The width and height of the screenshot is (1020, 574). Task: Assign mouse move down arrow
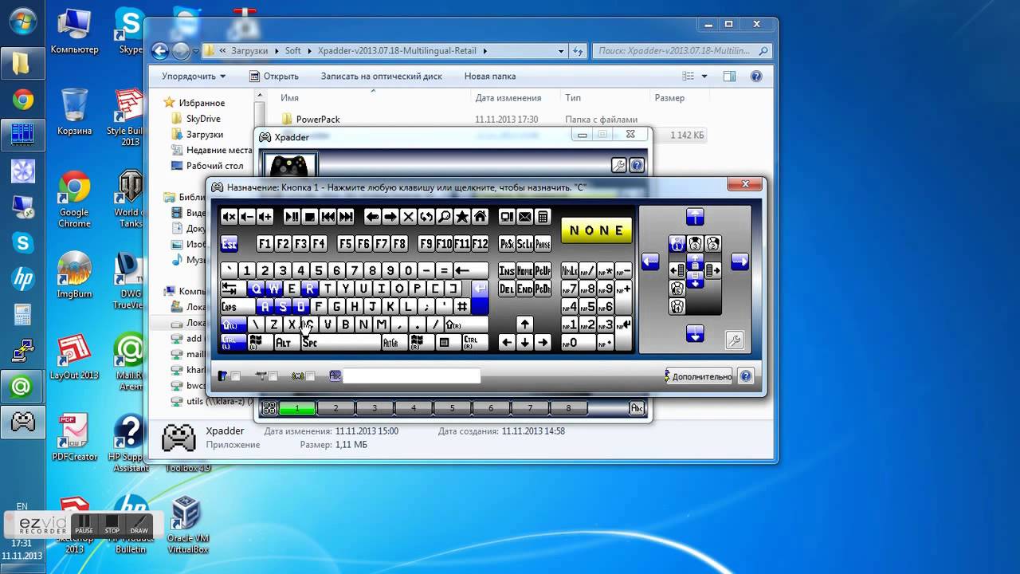click(696, 335)
